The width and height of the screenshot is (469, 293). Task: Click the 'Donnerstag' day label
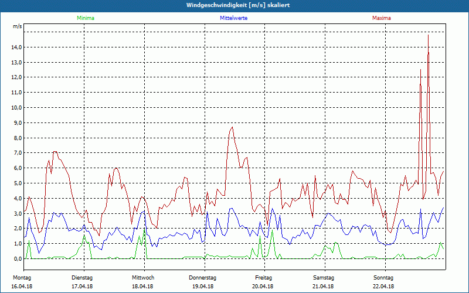pos(202,278)
